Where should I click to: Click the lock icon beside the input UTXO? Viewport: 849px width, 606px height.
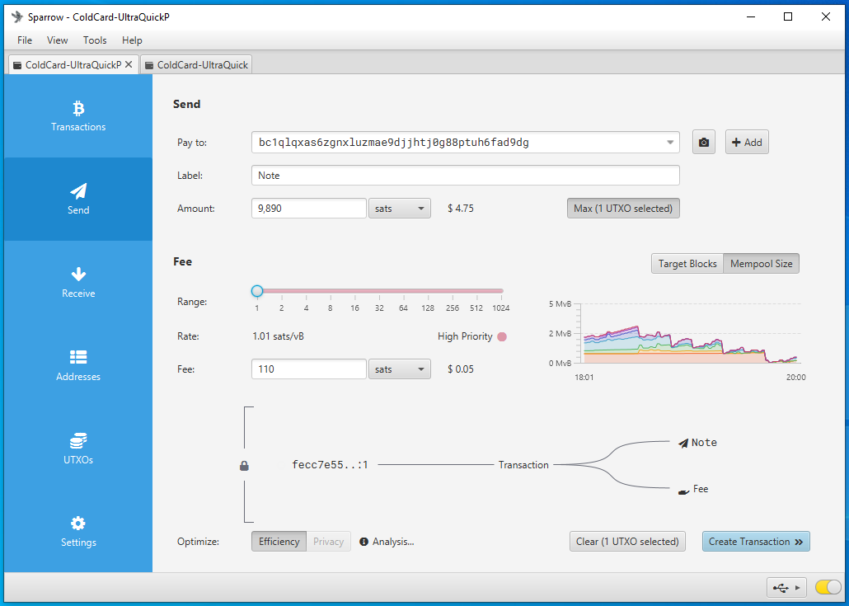244,465
